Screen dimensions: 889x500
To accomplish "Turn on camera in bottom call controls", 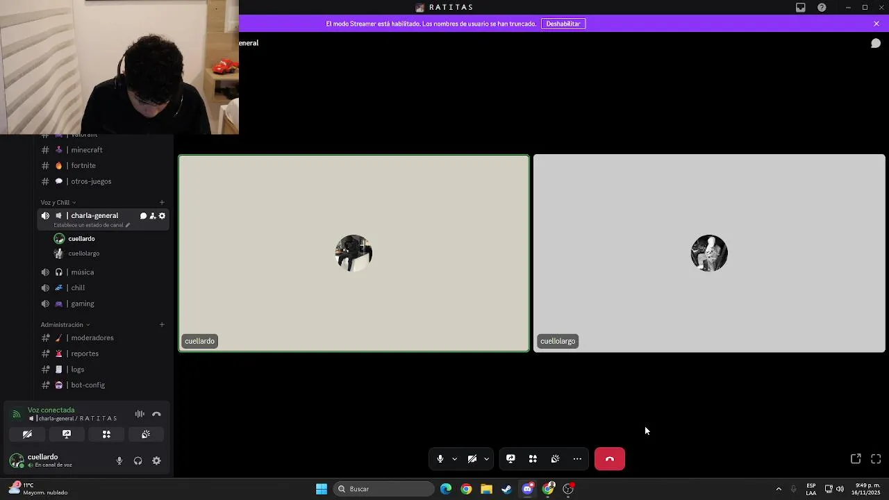I will click(472, 459).
